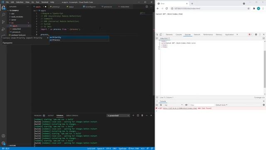The width and height of the screenshot is (266, 150).
Task: Open the Default levels dropdown
Action: tap(222, 105)
